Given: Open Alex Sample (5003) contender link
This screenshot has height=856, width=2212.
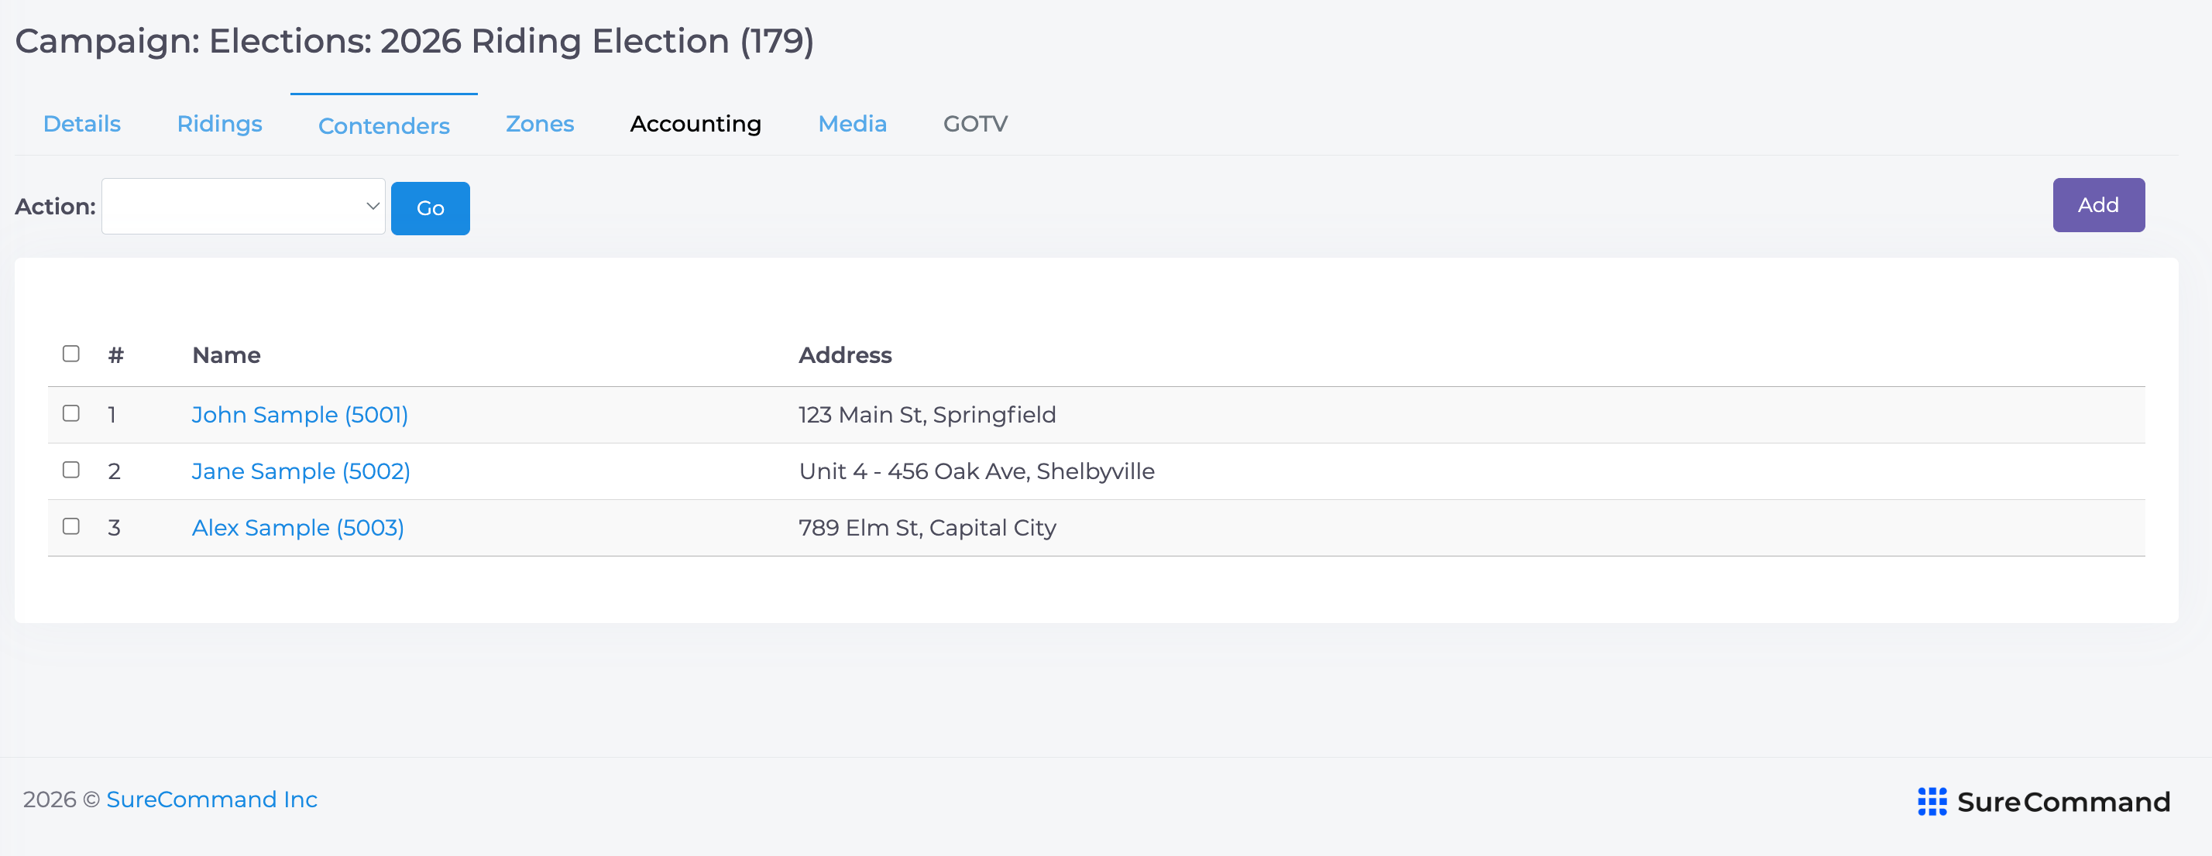Looking at the screenshot, I should click(297, 528).
